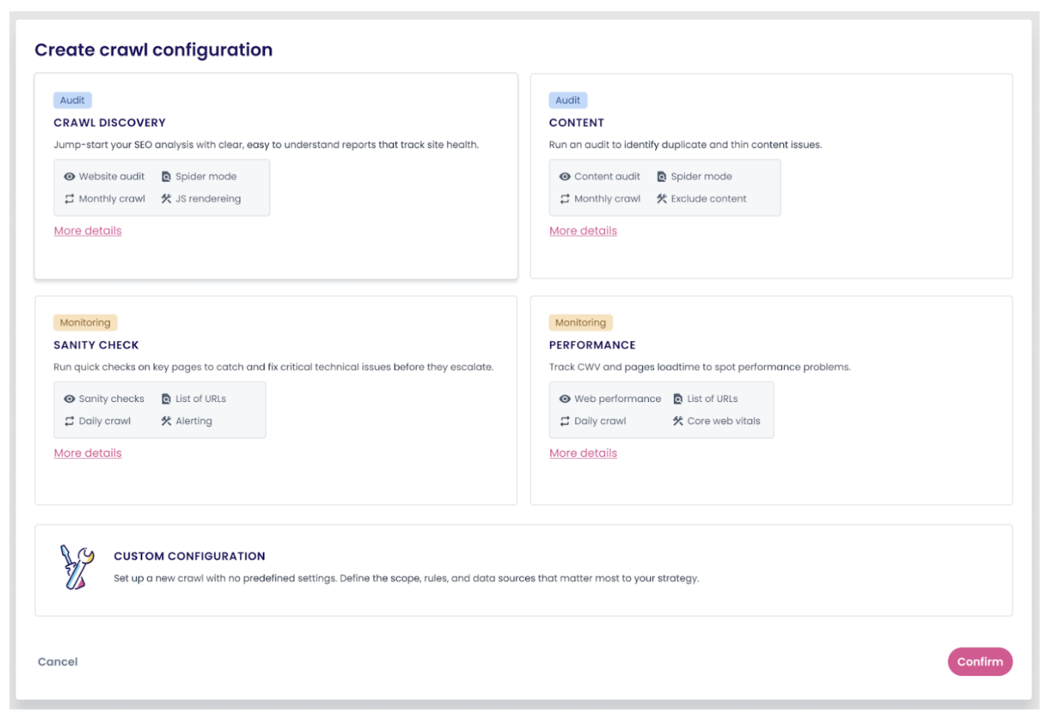The image size is (1047, 718).
Task: Cancel the crawl configuration dialog
Action: pyautogui.click(x=58, y=661)
